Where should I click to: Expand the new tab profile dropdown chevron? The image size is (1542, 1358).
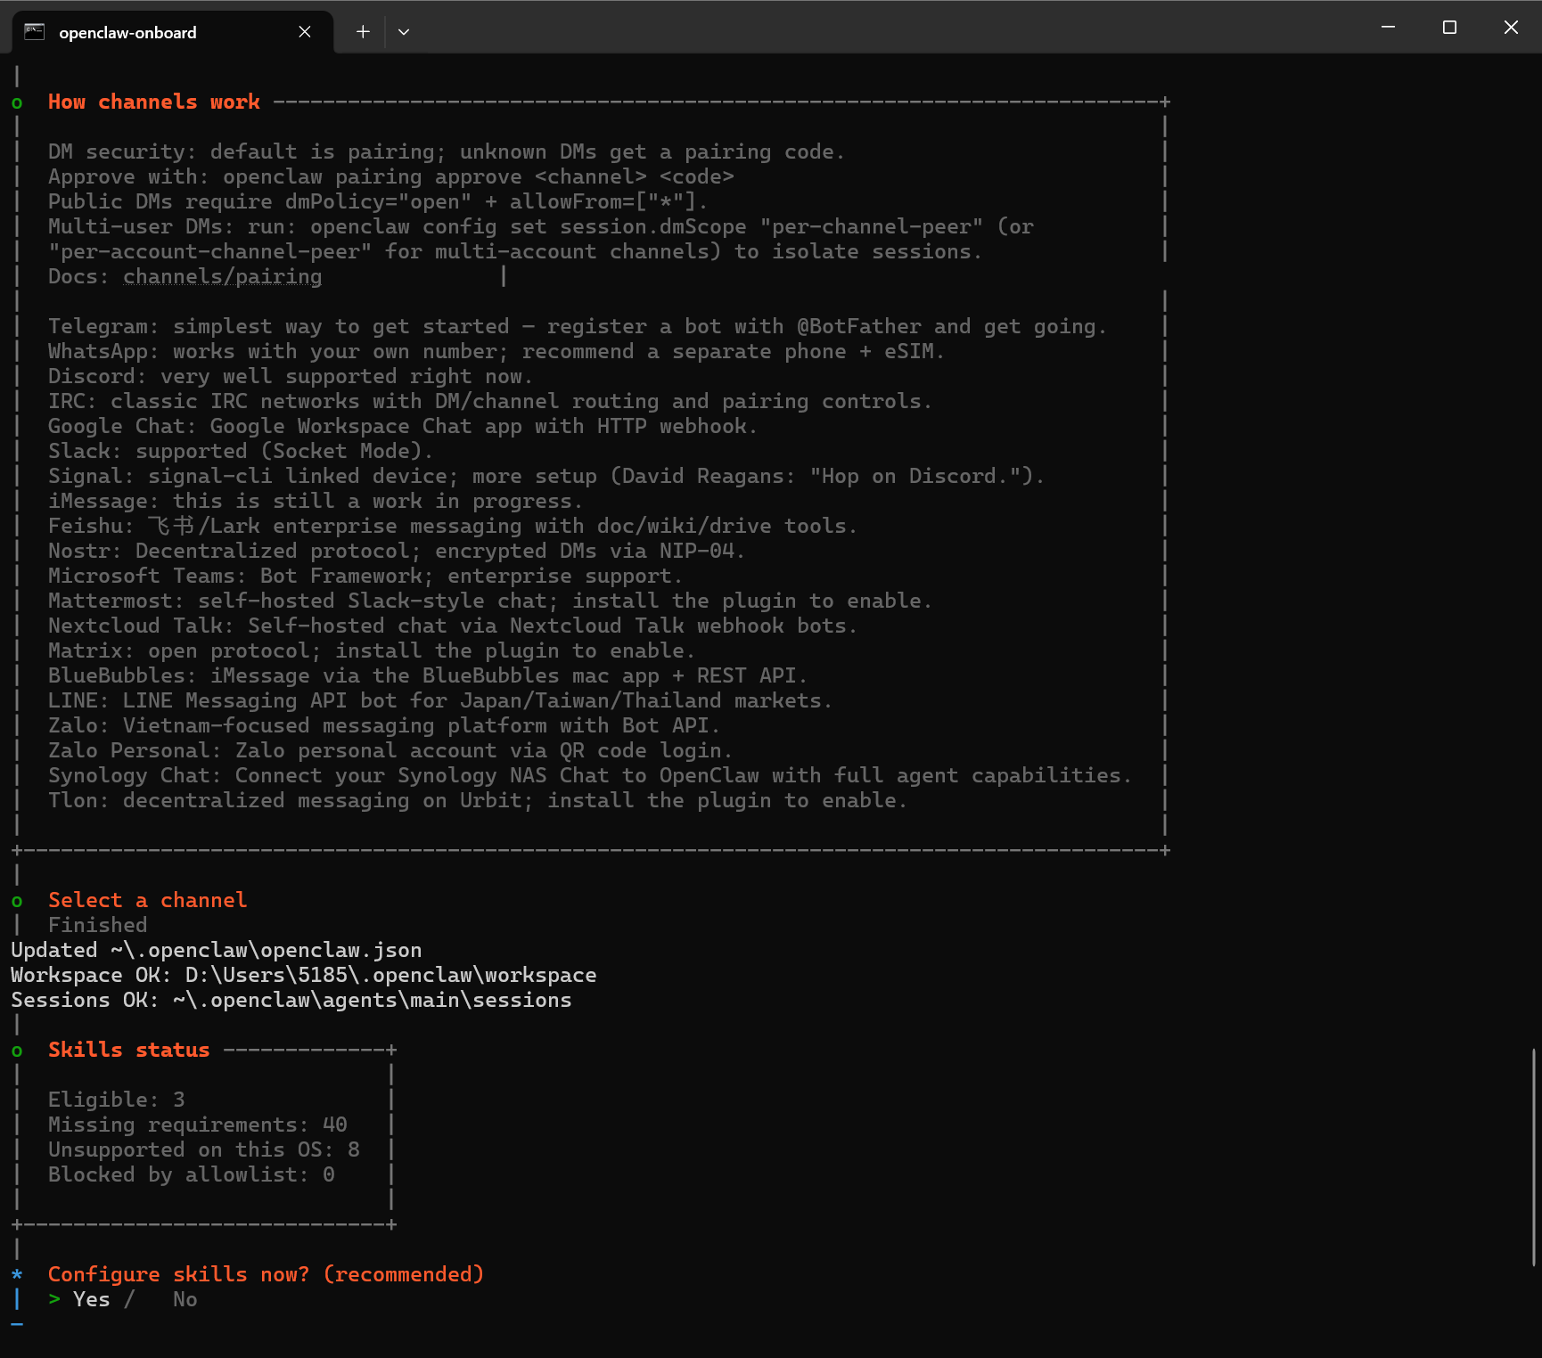coord(404,32)
